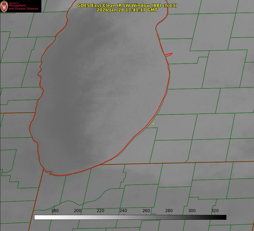The image size is (254, 231).
Task: Click the 'Atmospheric and Oceanic Sciences' text
Action: [x=23, y=7]
